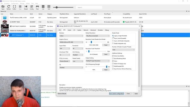Viewport: 190px width, 107px height.
Task: Open the Pads controller settings icon
Action: 37,7
